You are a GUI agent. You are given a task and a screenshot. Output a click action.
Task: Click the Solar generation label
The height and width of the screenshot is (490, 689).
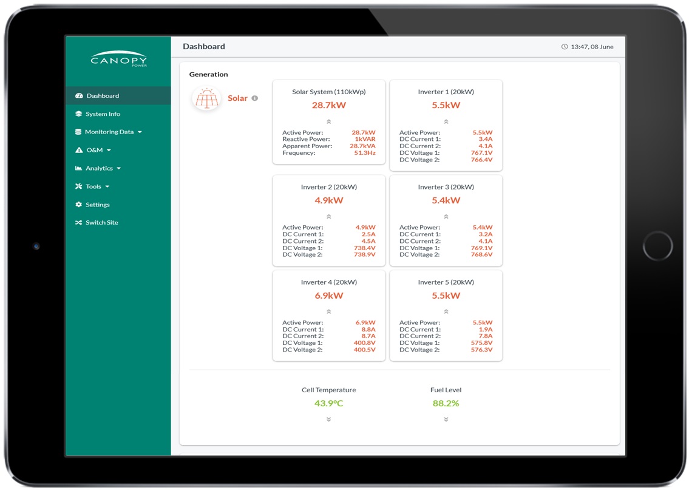point(237,98)
